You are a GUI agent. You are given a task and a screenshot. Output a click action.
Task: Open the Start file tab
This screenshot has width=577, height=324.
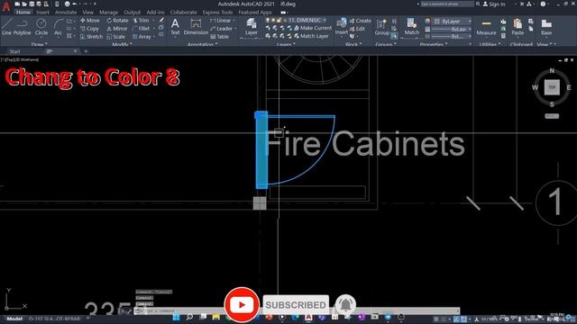[x=14, y=51]
